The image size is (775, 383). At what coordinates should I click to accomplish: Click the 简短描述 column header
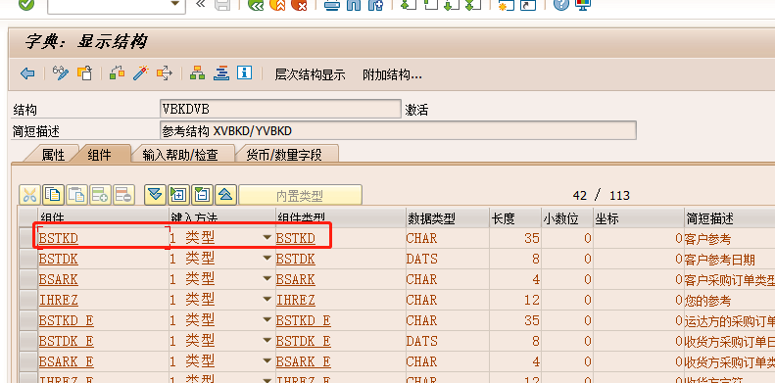[730, 217]
